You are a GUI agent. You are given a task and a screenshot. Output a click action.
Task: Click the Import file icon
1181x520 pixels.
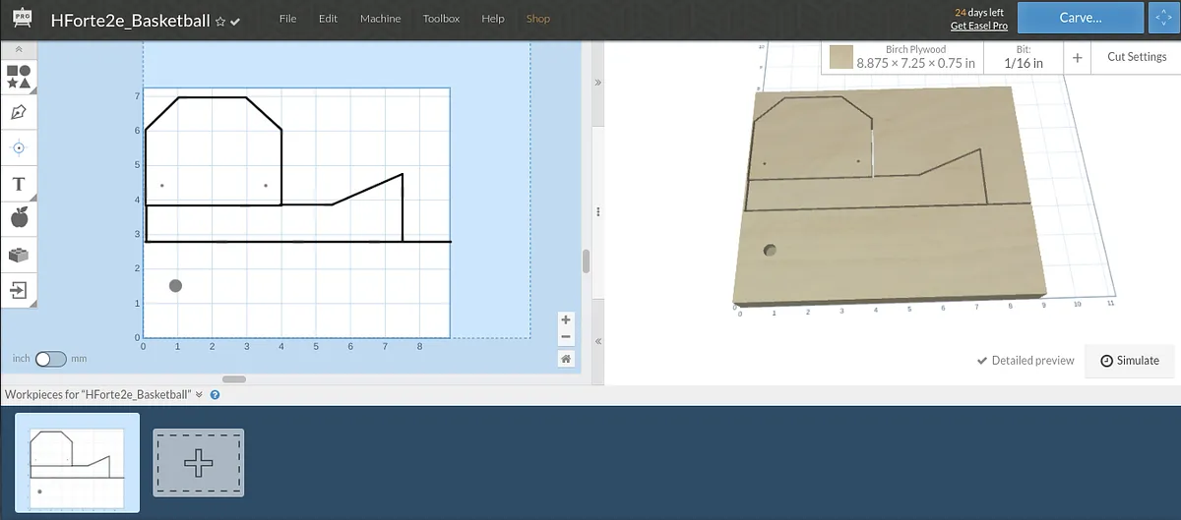point(18,289)
